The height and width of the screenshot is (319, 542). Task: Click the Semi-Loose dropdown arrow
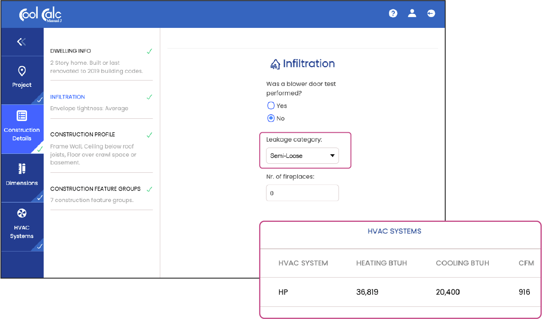(332, 156)
